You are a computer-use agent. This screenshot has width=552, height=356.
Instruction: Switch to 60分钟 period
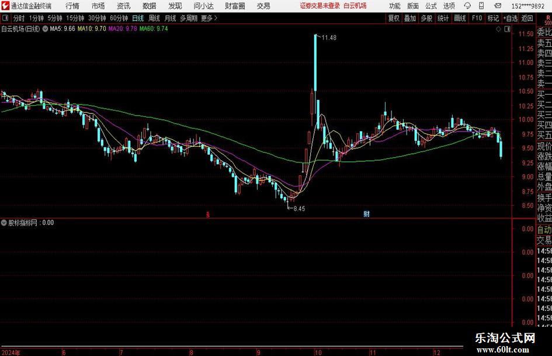pos(119,18)
